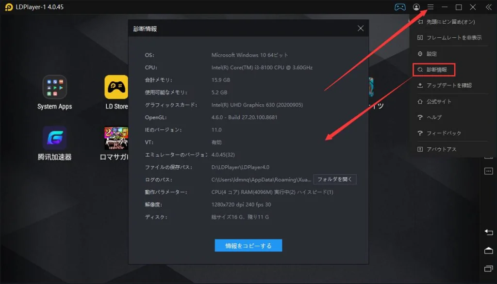This screenshot has height=284, width=497.
Task: Click the LDPlayer logo icon
Action: (x=9, y=7)
